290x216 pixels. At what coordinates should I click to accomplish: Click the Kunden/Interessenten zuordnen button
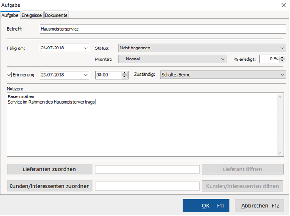pos(50,186)
